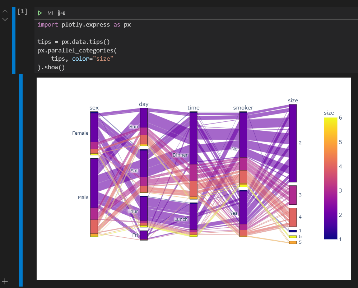358x288 pixels.
Task: Click the Thur category label
Action: click(x=132, y=211)
